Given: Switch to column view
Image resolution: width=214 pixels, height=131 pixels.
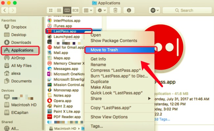Looking at the screenshot, I should 67,11.
